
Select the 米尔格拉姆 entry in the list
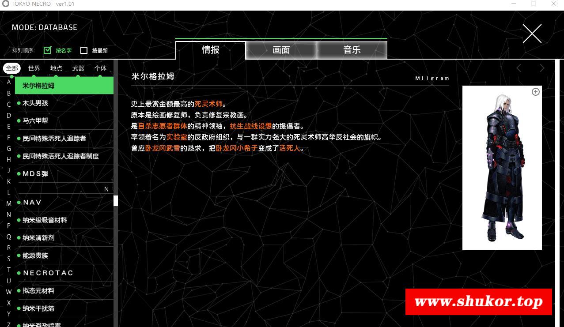pos(64,85)
